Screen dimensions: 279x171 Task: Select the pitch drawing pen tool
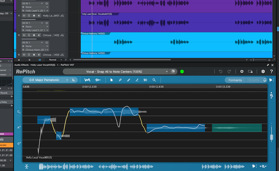click(120, 80)
